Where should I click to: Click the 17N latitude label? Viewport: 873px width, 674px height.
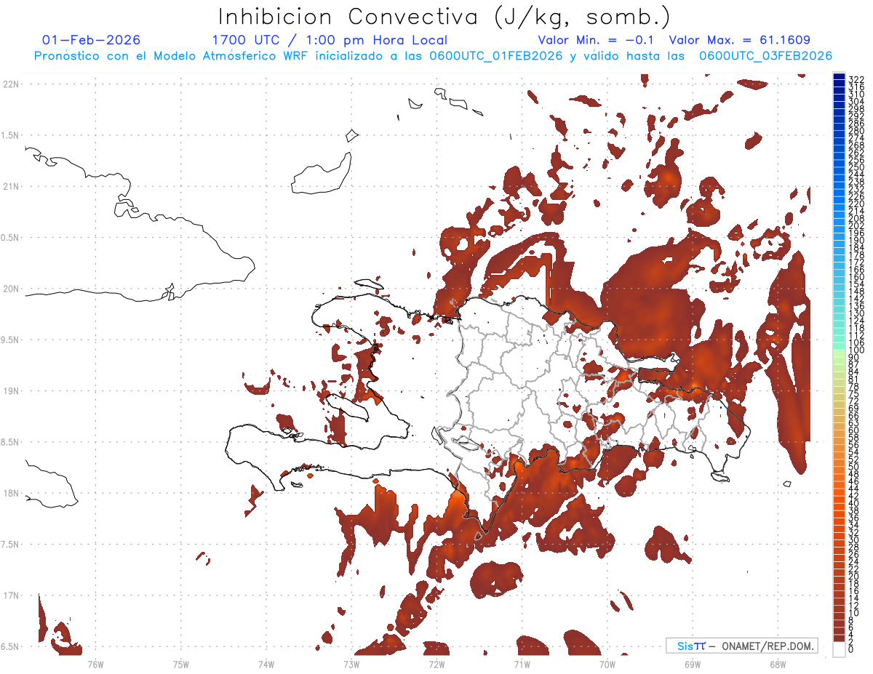11,595
